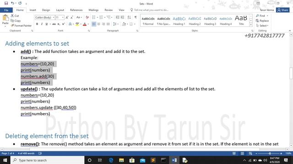
Task: Click Find in the Editing group
Action: pos(262,16)
